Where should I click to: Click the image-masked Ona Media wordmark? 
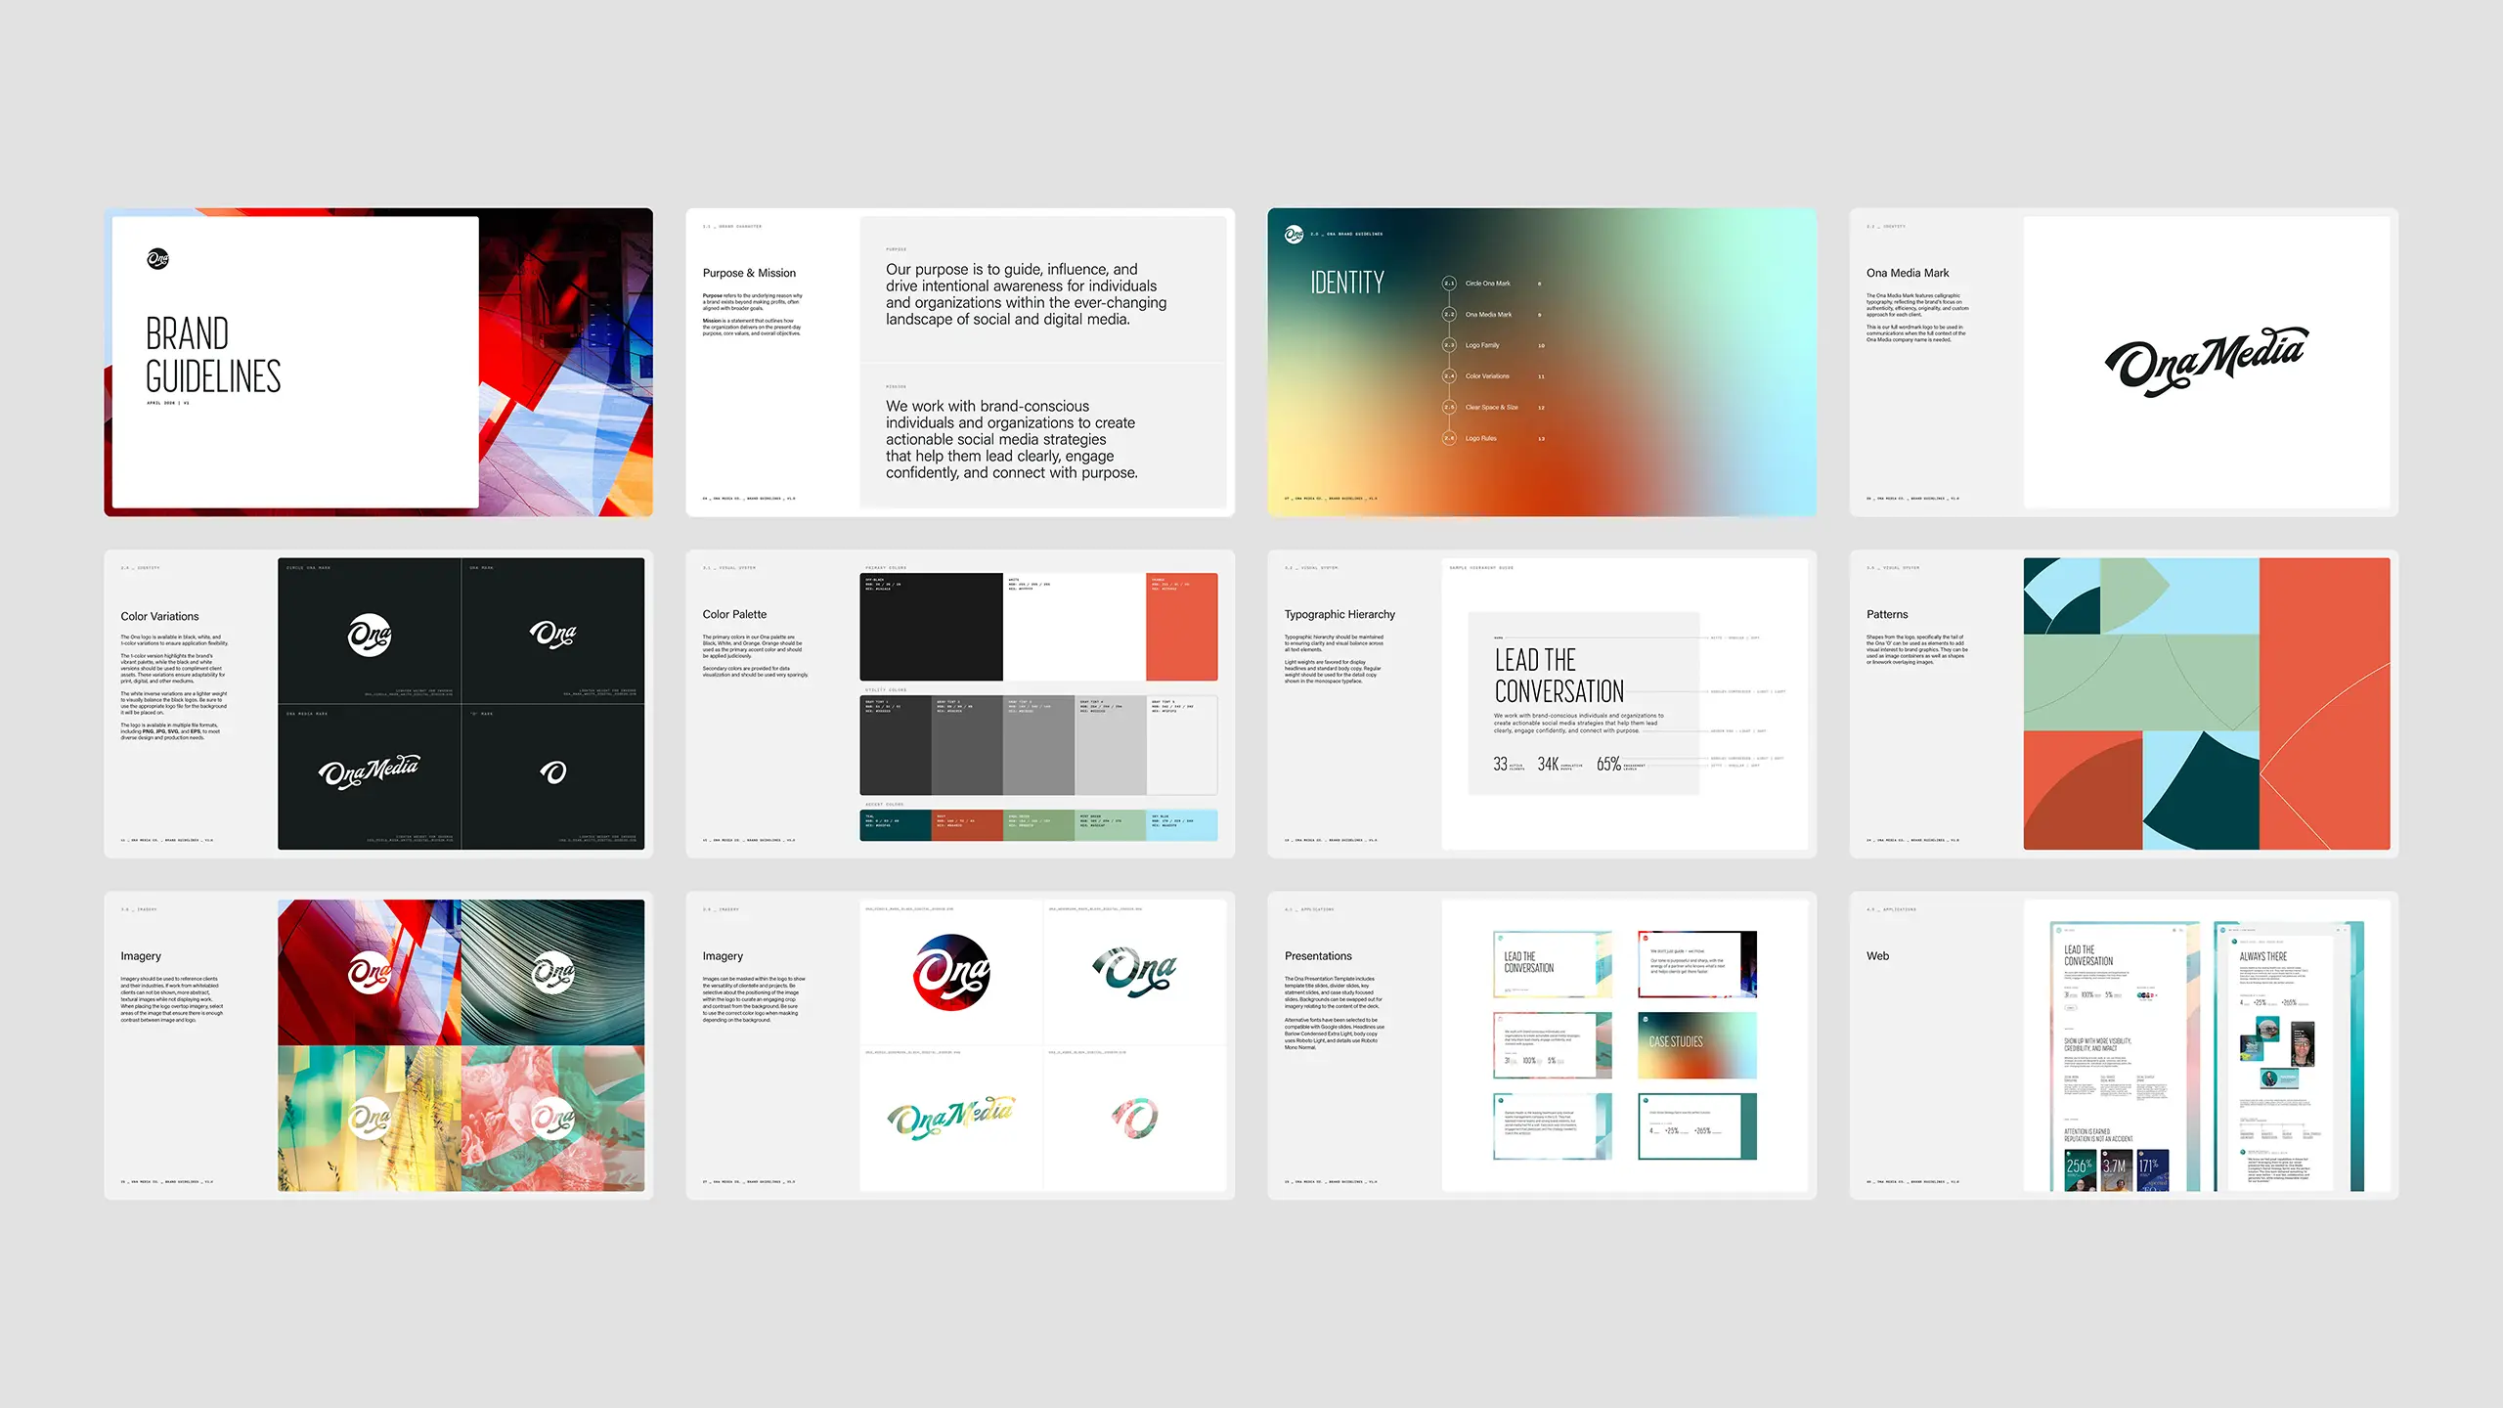951,1118
